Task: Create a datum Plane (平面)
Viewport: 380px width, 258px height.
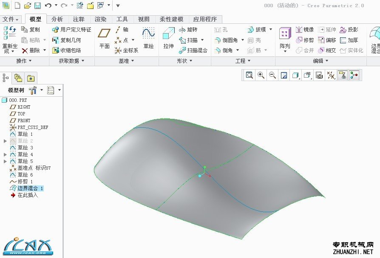Action: [x=105, y=38]
